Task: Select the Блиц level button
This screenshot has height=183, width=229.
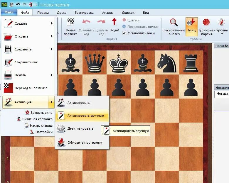Action: click(192, 27)
